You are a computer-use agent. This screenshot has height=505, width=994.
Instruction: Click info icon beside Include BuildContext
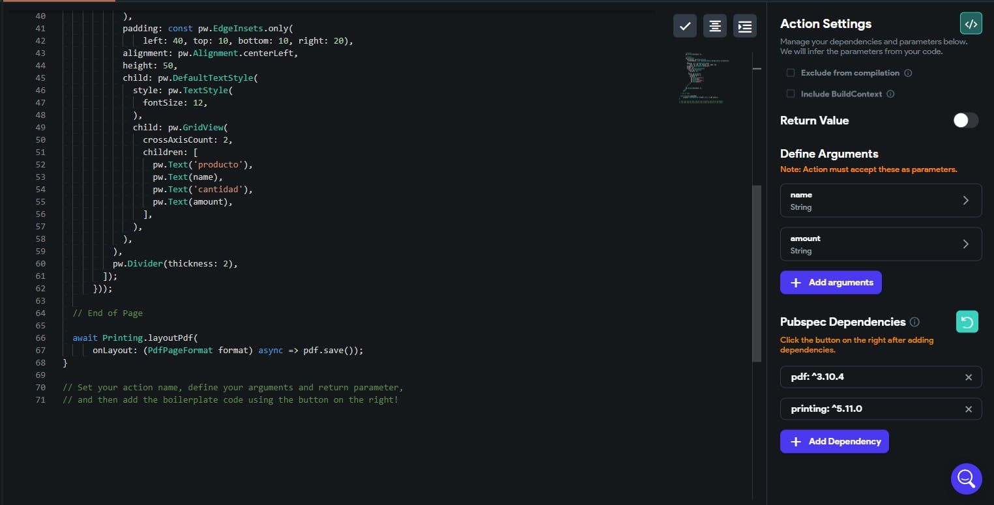[890, 94]
